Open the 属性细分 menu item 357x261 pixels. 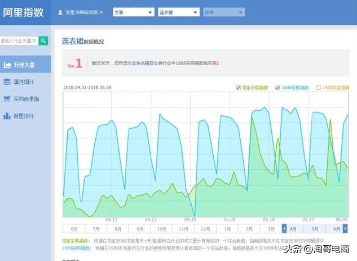coord(25,82)
